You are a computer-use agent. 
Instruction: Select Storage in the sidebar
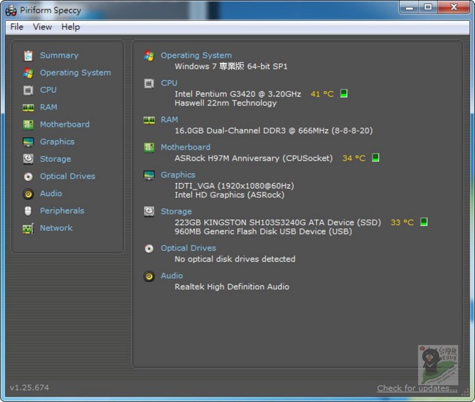tap(55, 159)
